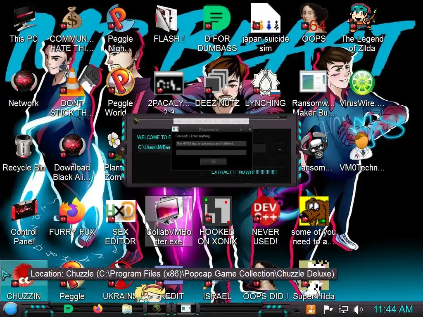This screenshot has height=317, width=423.
Task: Select the OOPS DID I shortcut
Action: 266,282
